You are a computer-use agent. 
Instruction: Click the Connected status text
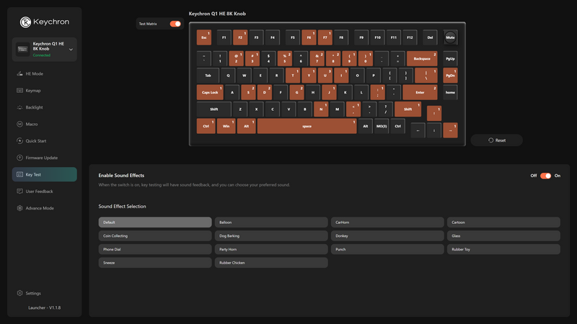coord(42,55)
